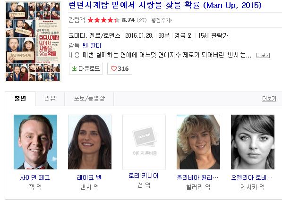Click the star rating icons

click(x=103, y=20)
